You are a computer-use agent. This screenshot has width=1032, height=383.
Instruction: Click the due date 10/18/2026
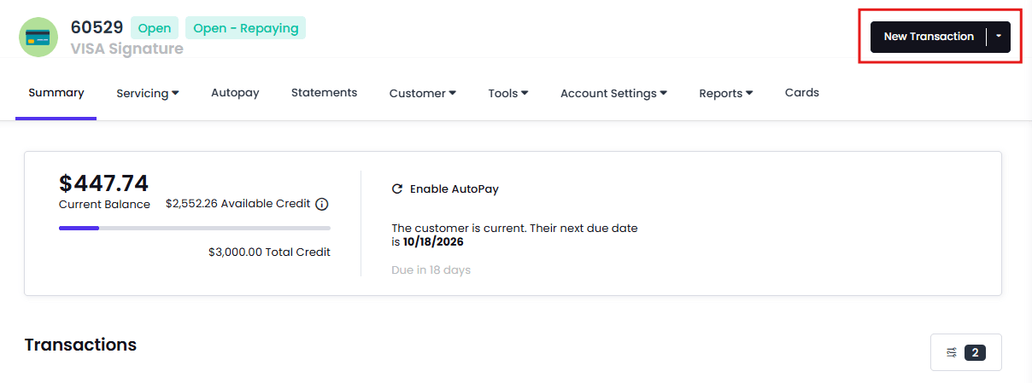click(433, 242)
